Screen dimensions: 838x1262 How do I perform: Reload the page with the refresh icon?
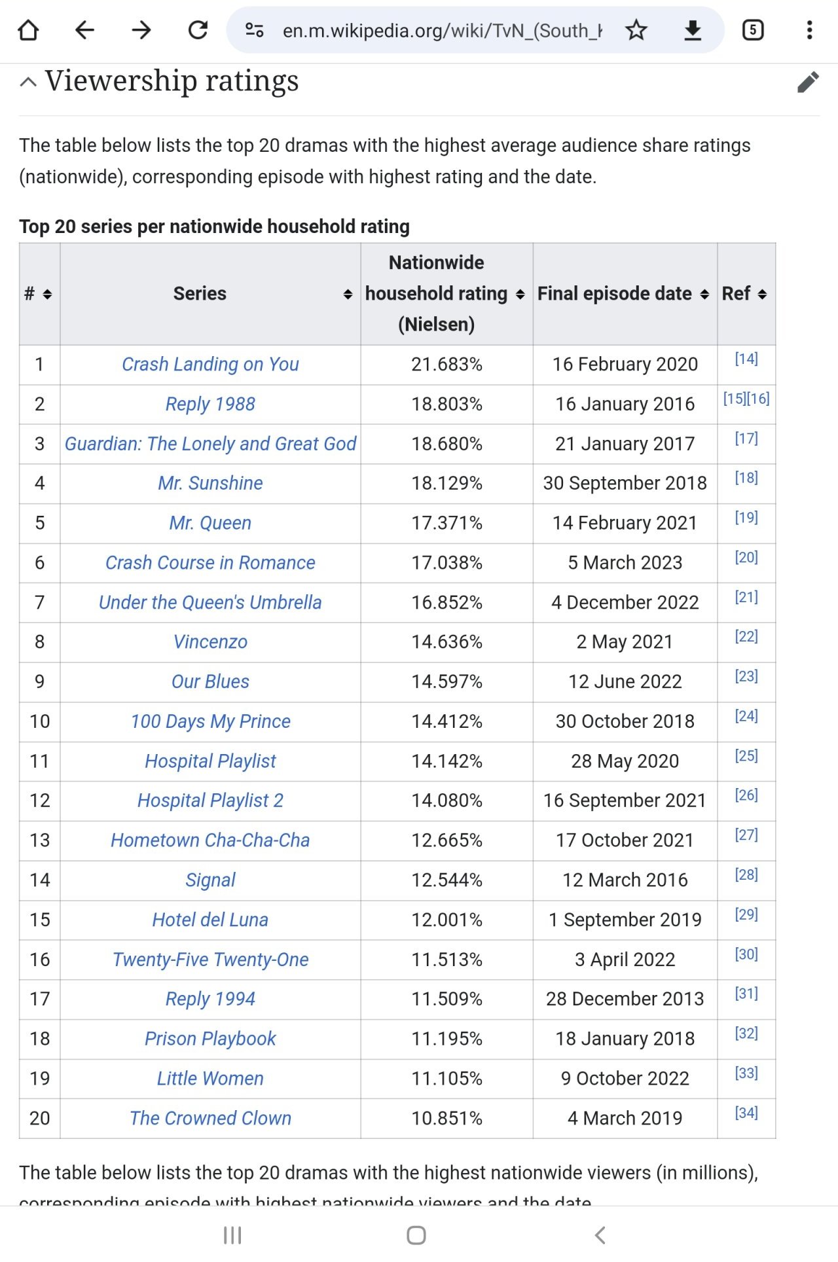(198, 30)
